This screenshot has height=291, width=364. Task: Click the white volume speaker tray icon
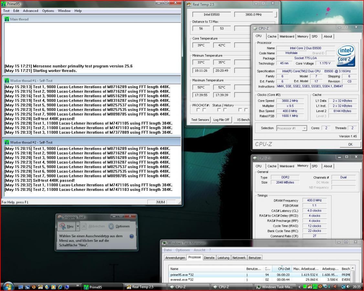click(x=348, y=286)
